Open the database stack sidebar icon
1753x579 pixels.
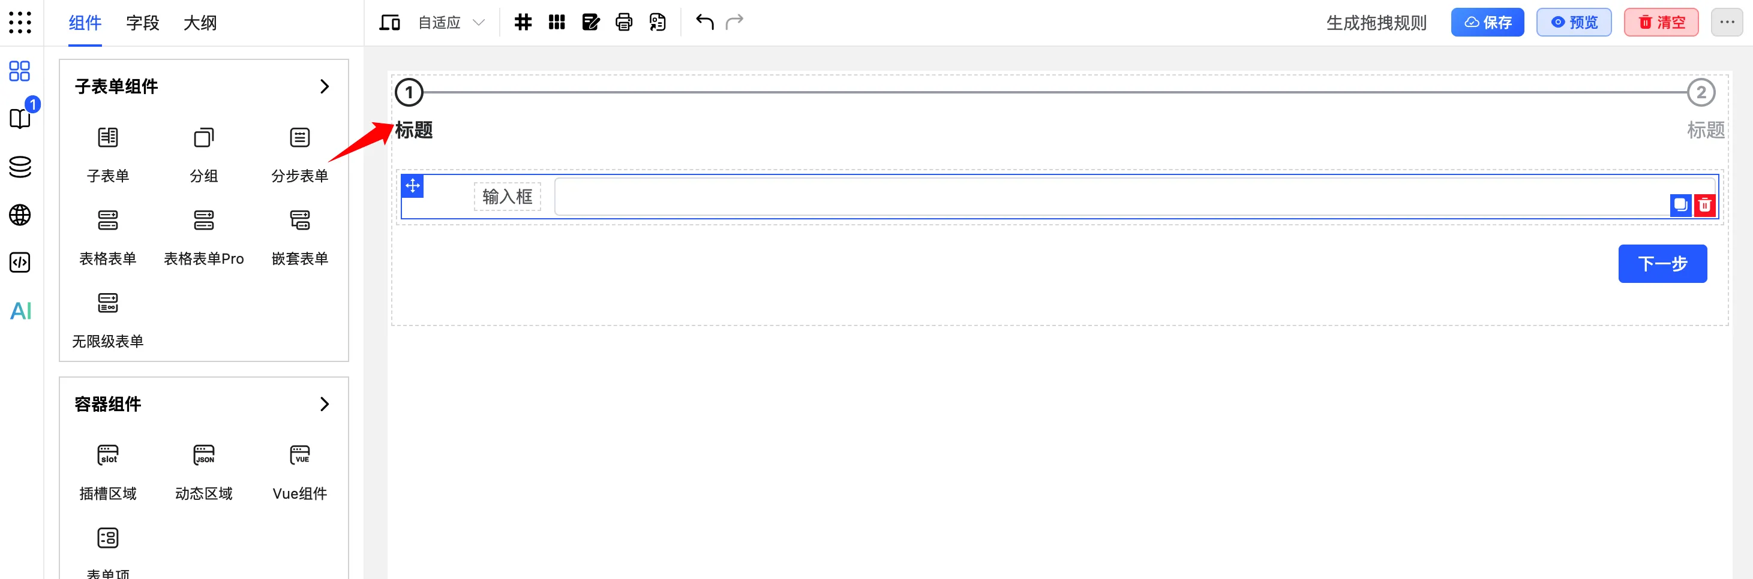point(20,167)
